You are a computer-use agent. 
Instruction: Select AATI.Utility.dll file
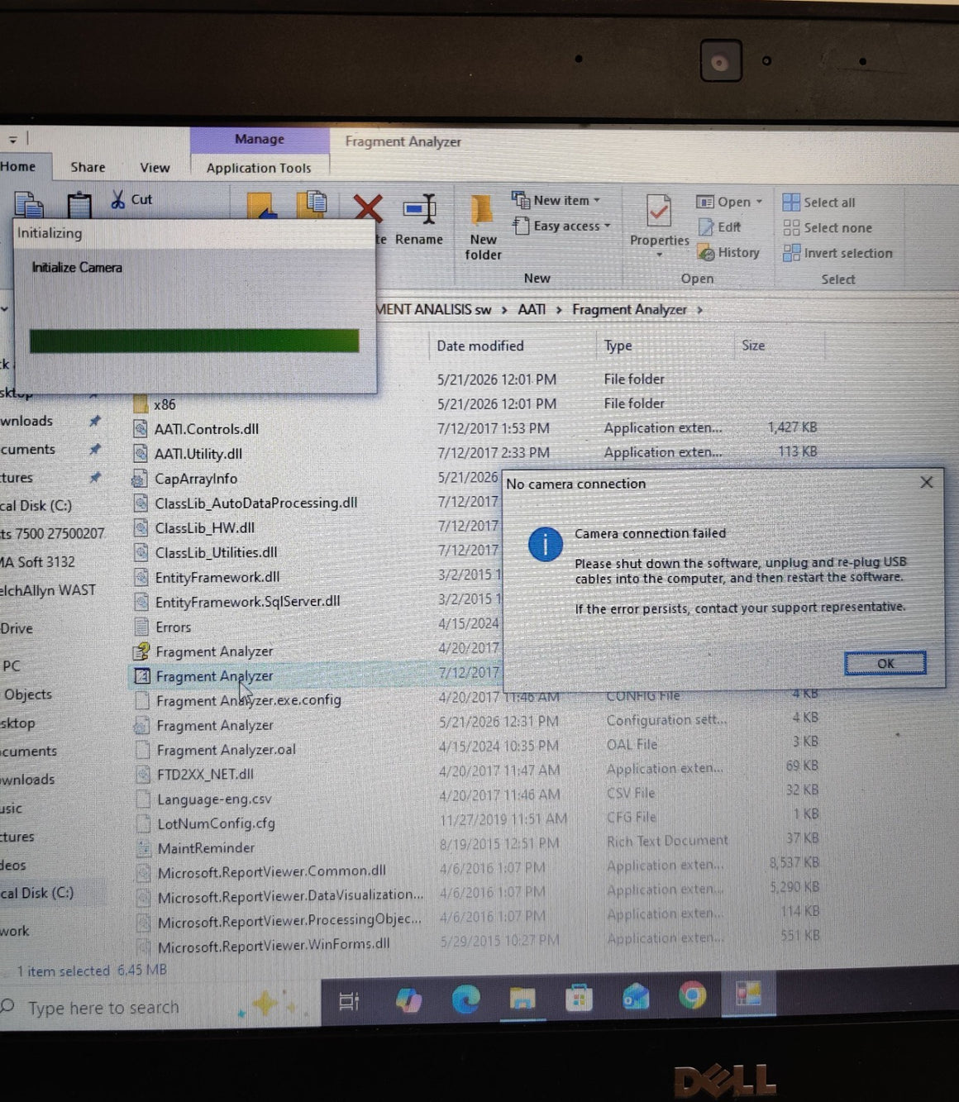coord(198,454)
